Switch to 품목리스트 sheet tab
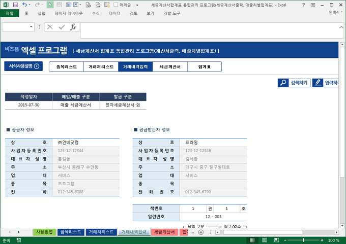 click(x=71, y=232)
